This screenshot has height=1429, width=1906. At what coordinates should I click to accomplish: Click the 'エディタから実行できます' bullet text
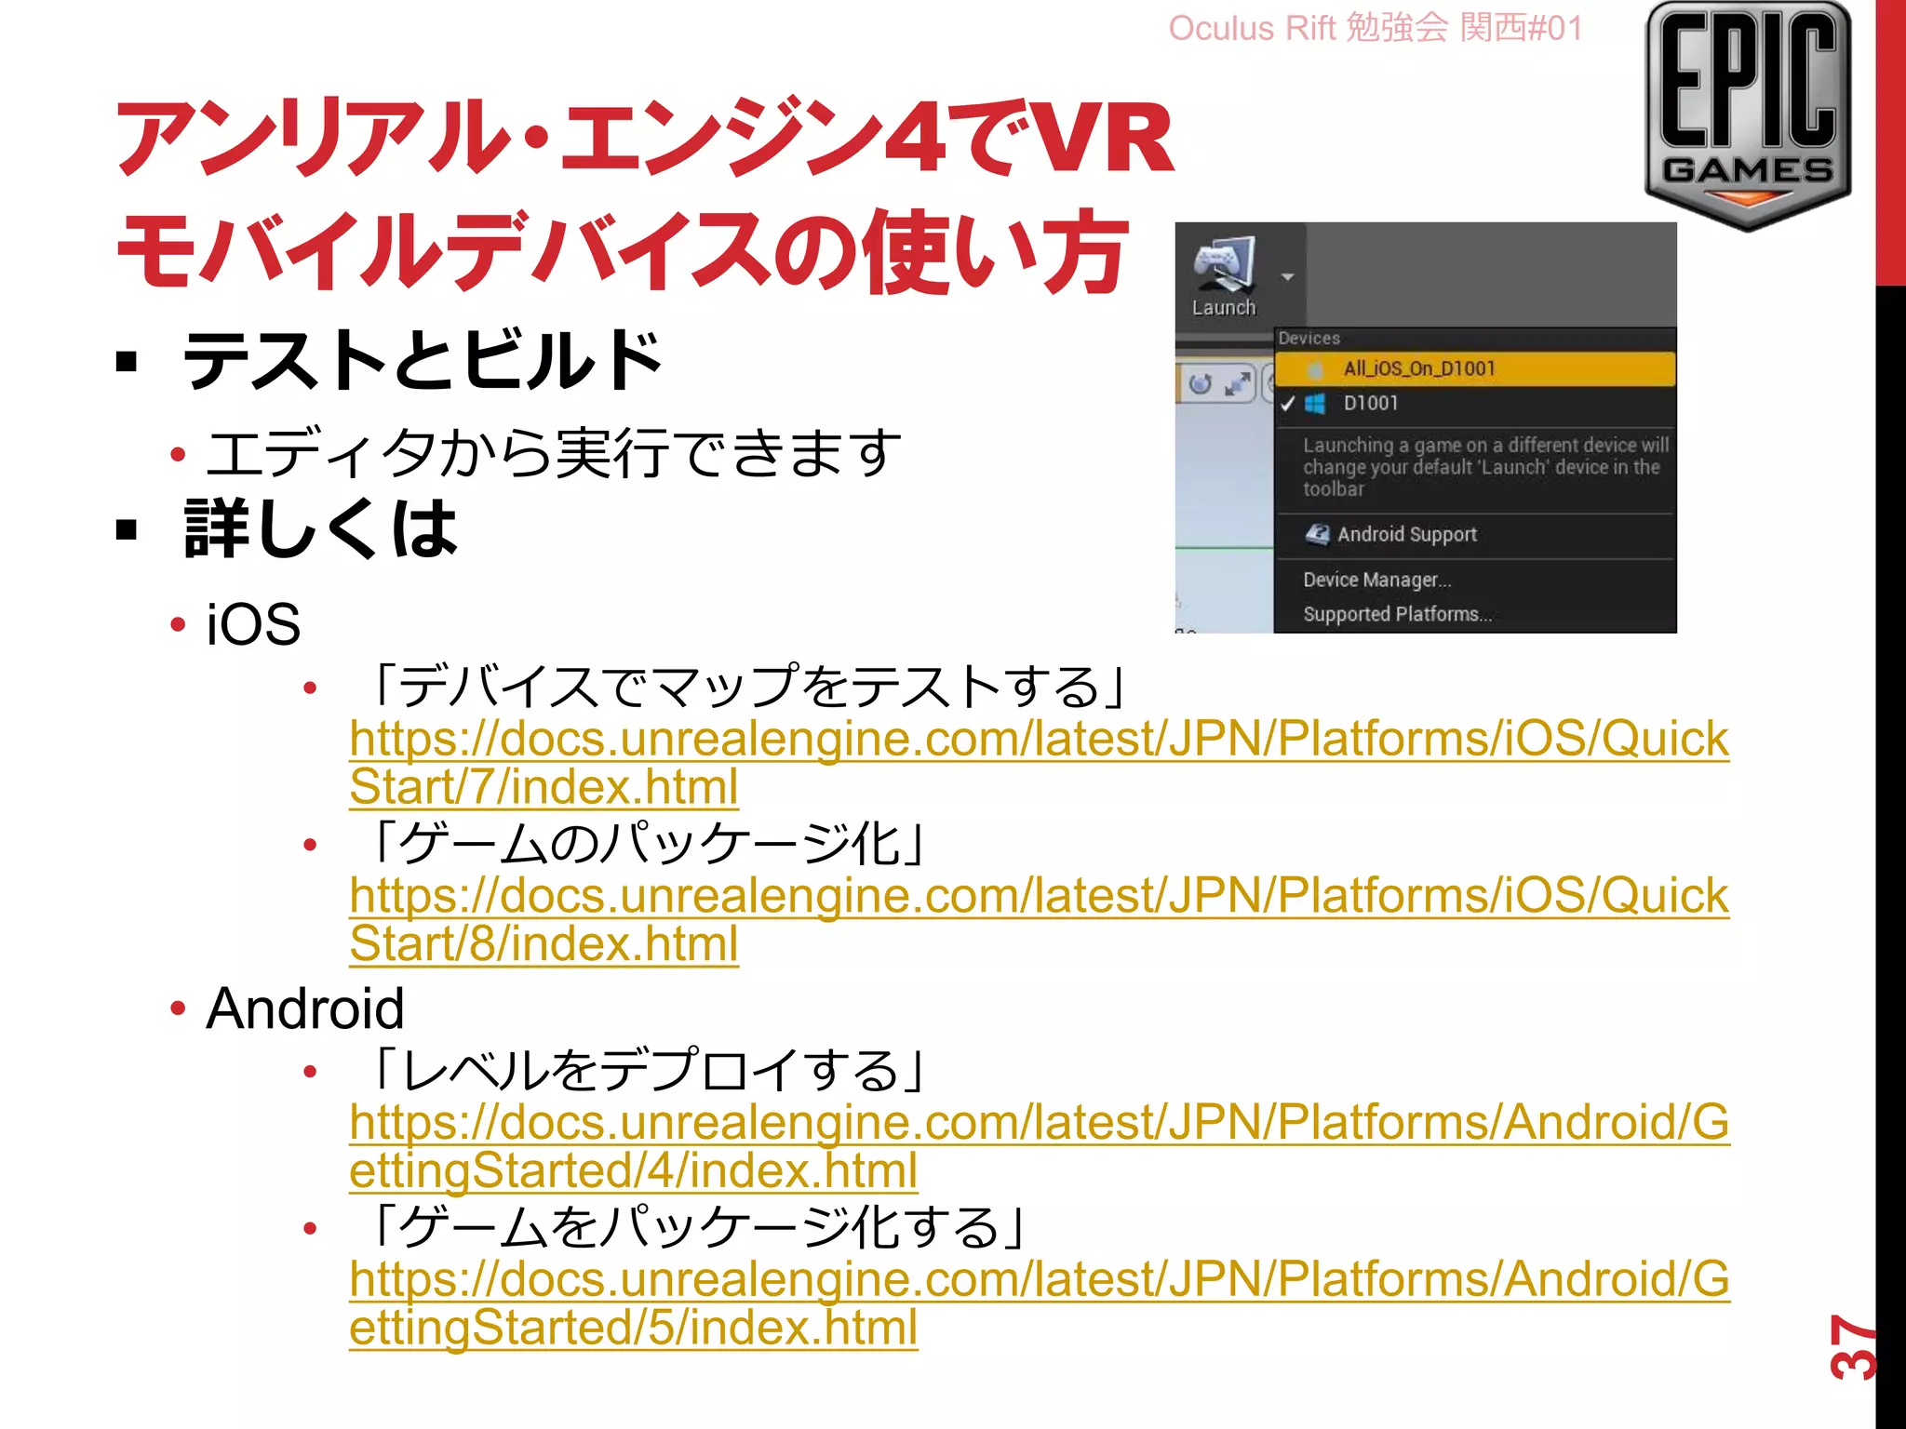click(x=554, y=453)
